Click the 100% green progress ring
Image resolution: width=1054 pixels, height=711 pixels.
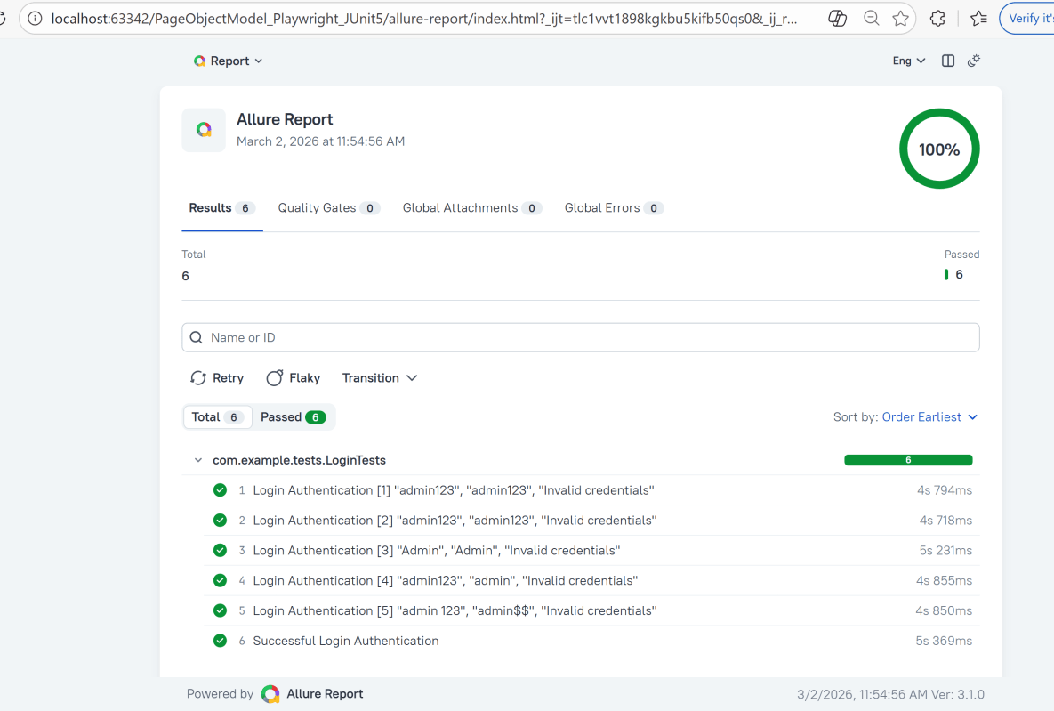[x=939, y=149]
